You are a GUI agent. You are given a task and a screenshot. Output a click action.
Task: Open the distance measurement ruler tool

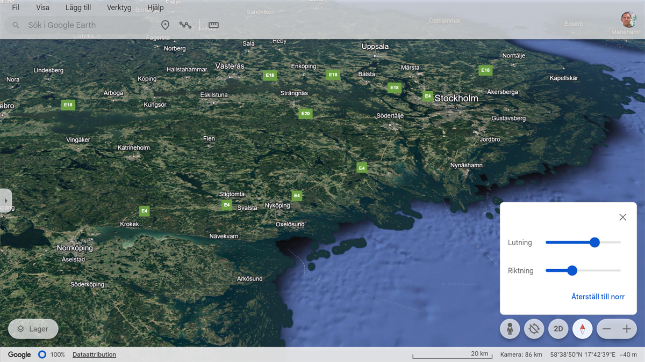pos(213,25)
